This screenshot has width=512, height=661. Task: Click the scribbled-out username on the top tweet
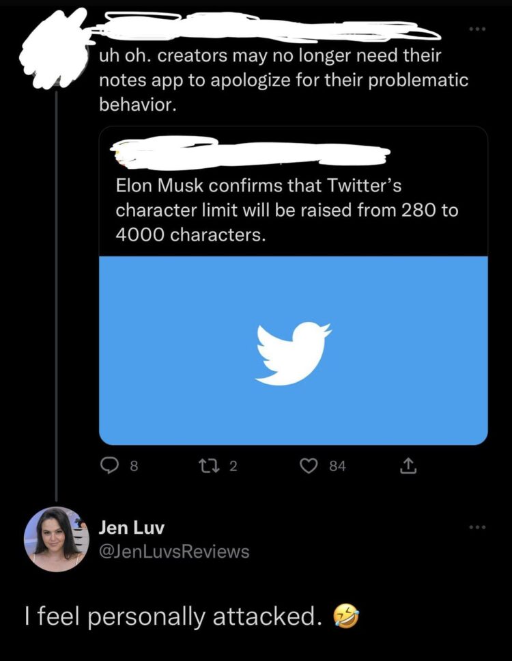tap(259, 29)
